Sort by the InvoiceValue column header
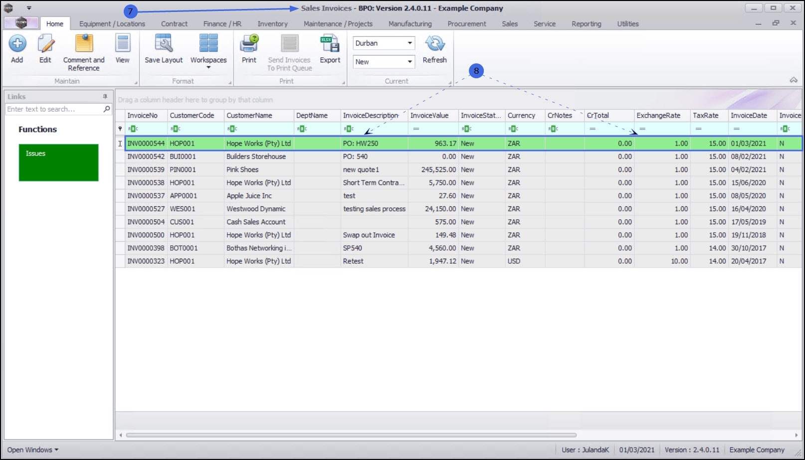Viewport: 805px width, 460px height. coord(433,116)
